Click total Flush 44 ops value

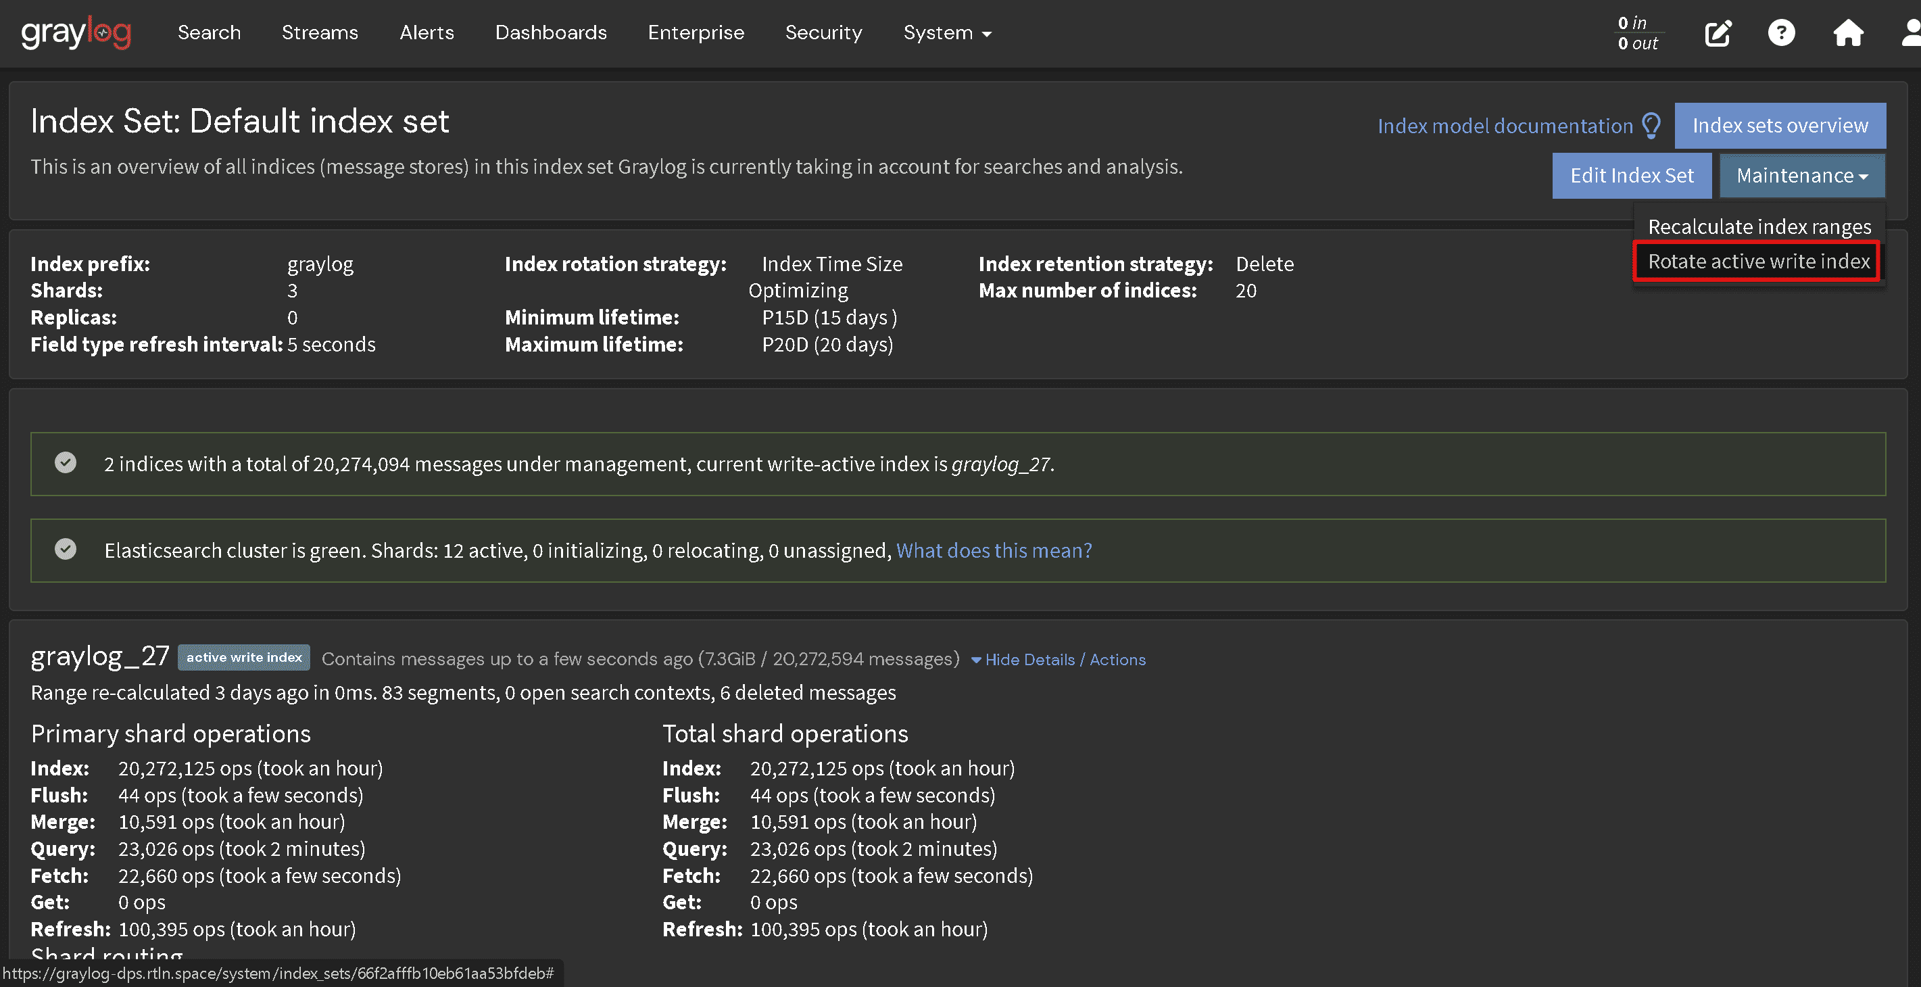click(873, 794)
